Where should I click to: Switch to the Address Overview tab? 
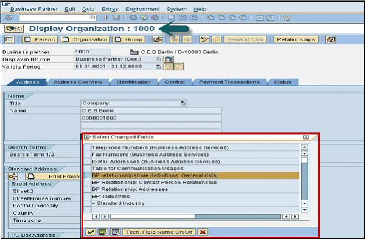(78, 82)
